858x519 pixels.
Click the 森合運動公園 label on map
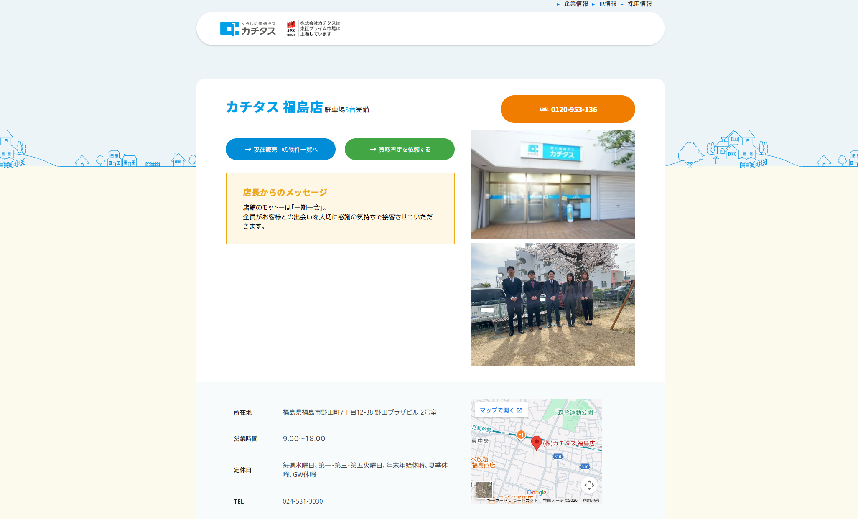(x=575, y=412)
